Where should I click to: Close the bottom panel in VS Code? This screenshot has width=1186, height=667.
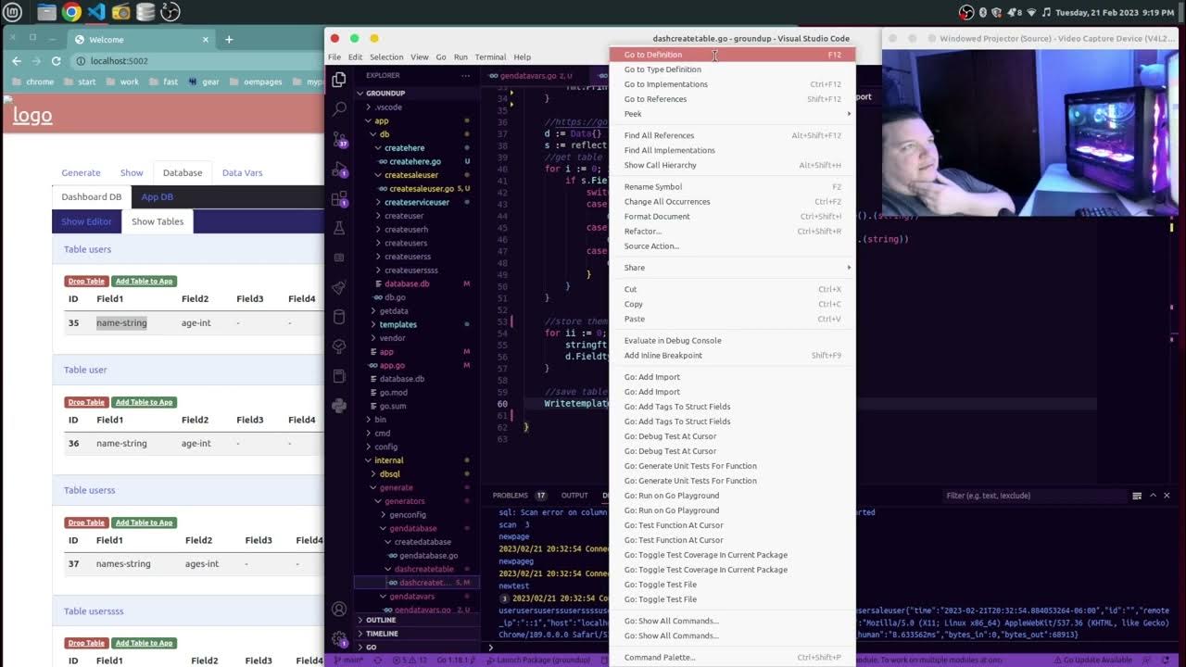pos(1167,496)
